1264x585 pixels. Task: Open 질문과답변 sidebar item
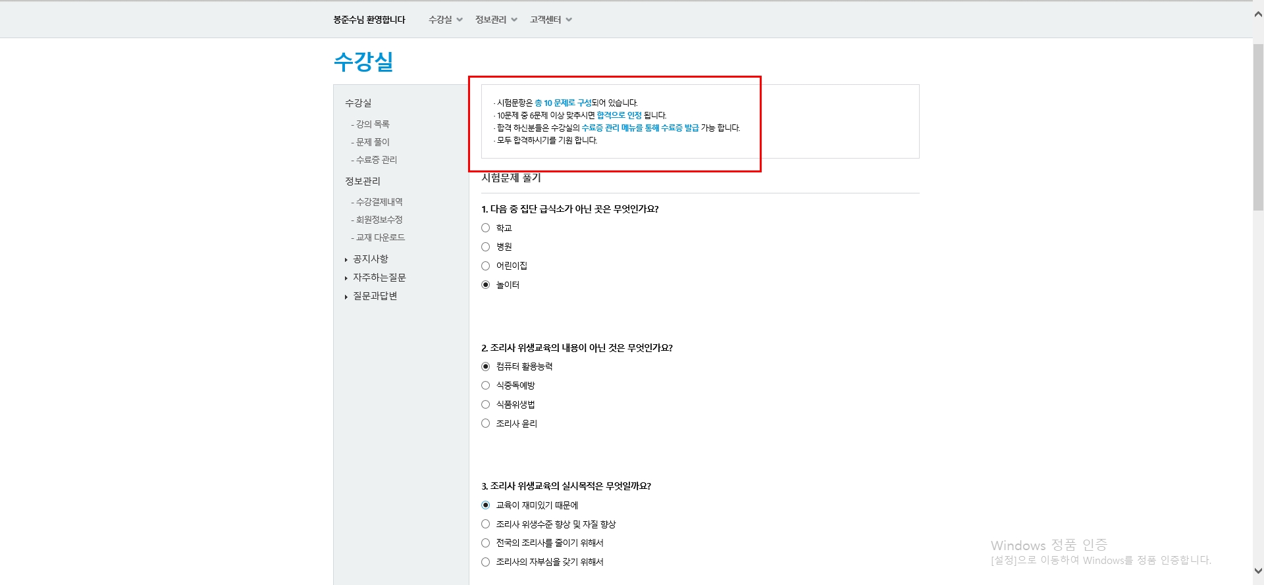click(x=375, y=296)
